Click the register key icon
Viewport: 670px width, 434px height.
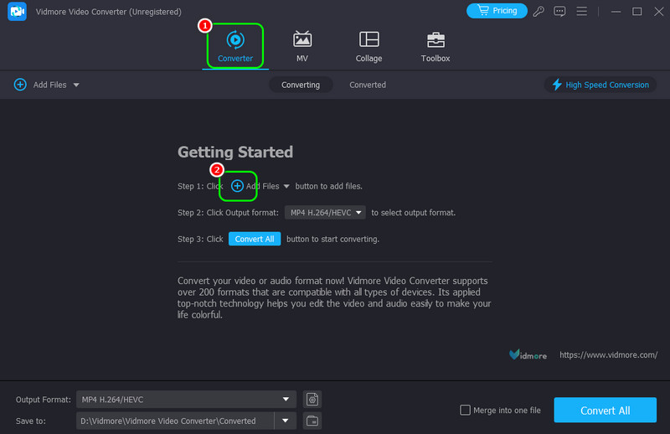pyautogui.click(x=539, y=11)
